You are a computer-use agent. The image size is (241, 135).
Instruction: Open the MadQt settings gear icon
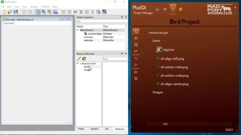point(165,9)
